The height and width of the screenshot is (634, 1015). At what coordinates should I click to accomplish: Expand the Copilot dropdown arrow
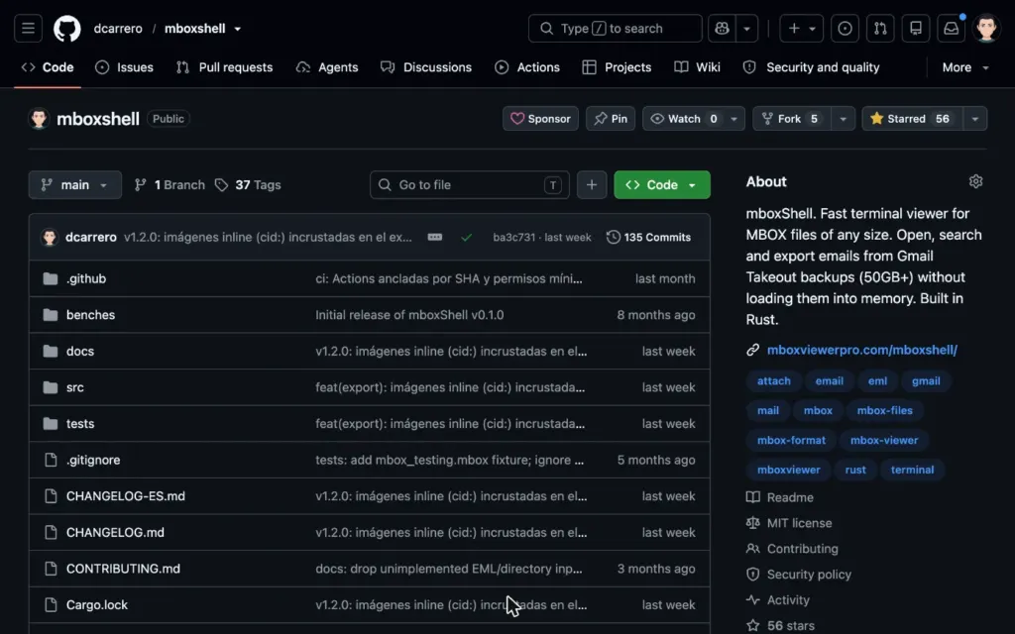pos(747,29)
